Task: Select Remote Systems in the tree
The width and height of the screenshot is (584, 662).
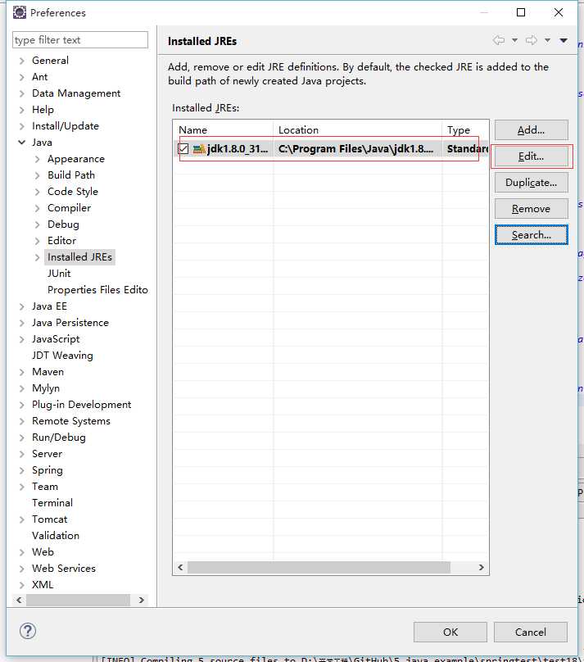Action: click(x=71, y=421)
